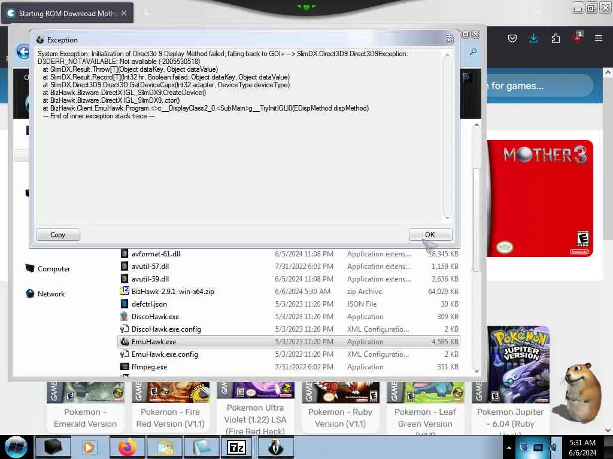Click the uBlock extension icon with badge
Viewport: 613px width, 459px height.
pyautogui.click(x=578, y=38)
